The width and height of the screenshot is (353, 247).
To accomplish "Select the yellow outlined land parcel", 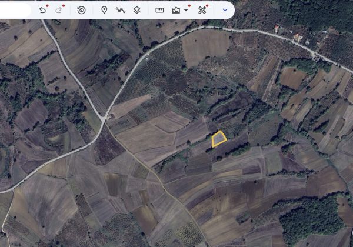I will [x=219, y=139].
